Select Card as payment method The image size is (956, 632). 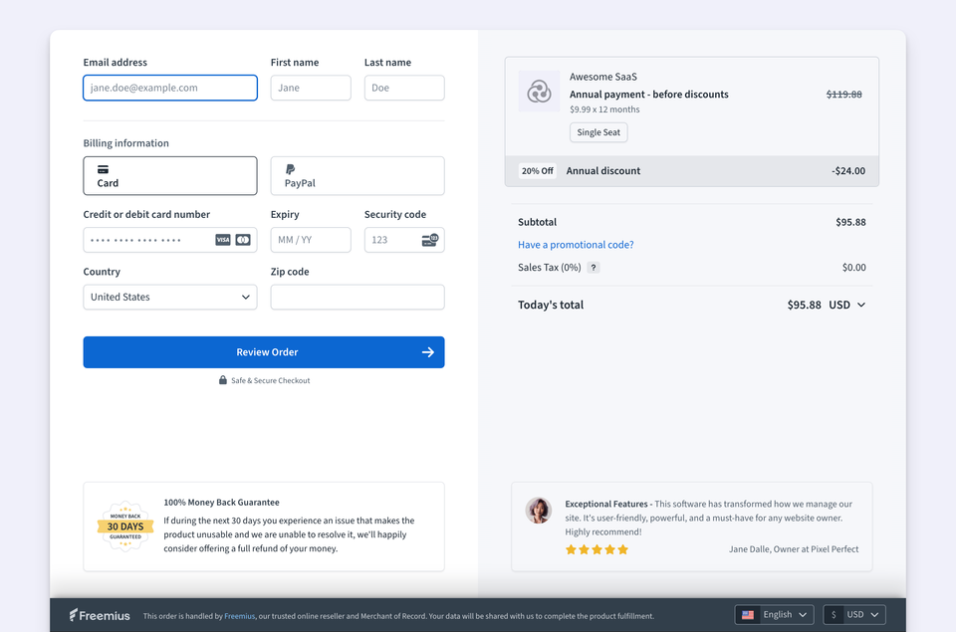[170, 176]
